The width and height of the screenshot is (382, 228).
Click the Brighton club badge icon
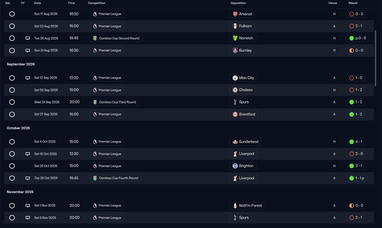tap(235, 166)
